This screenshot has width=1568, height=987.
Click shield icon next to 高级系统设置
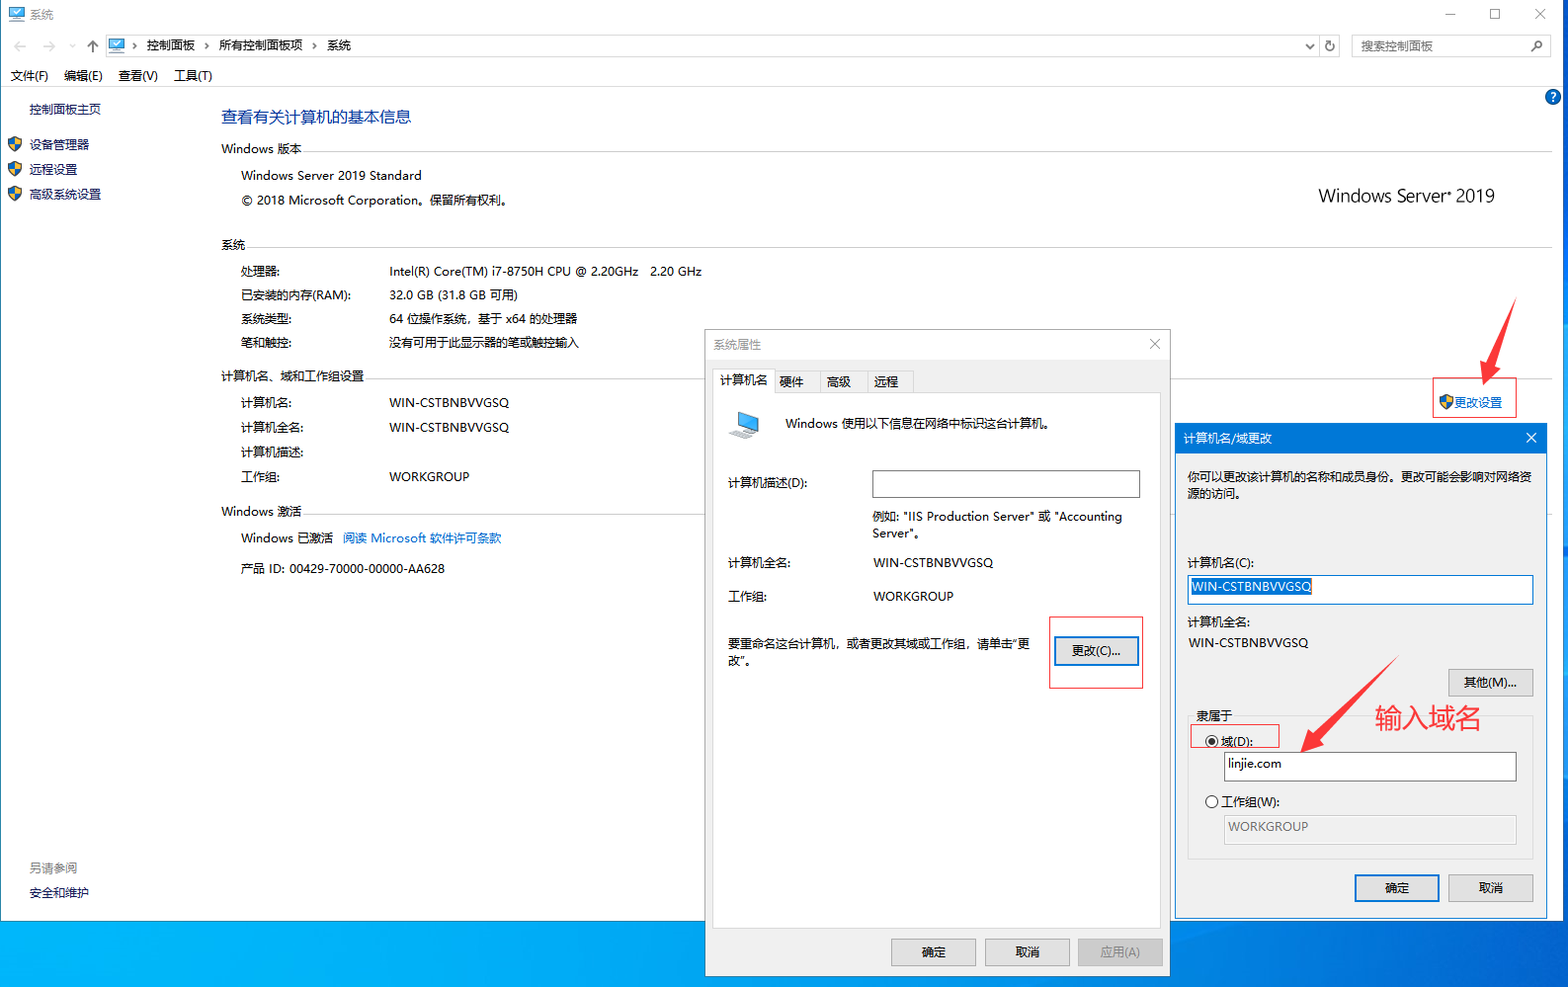(x=15, y=194)
